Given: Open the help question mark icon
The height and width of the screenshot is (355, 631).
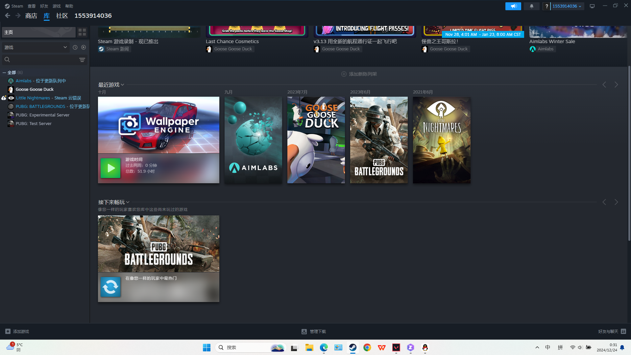Looking at the screenshot, I should tap(546, 6).
